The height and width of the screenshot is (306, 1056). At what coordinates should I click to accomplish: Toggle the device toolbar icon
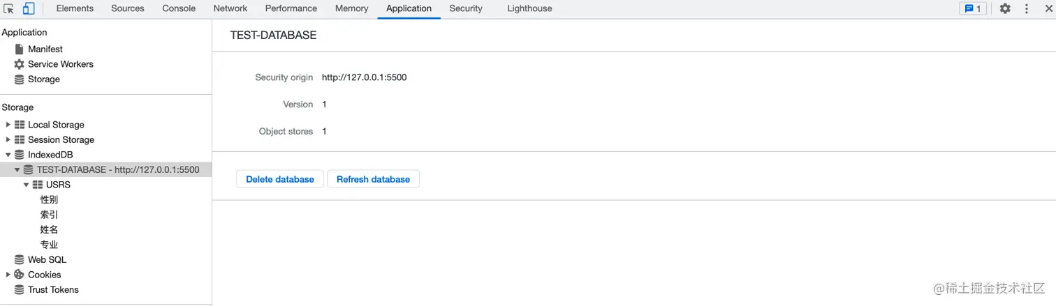tap(29, 9)
